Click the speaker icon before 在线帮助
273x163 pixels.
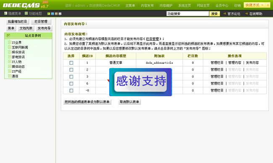(247, 13)
